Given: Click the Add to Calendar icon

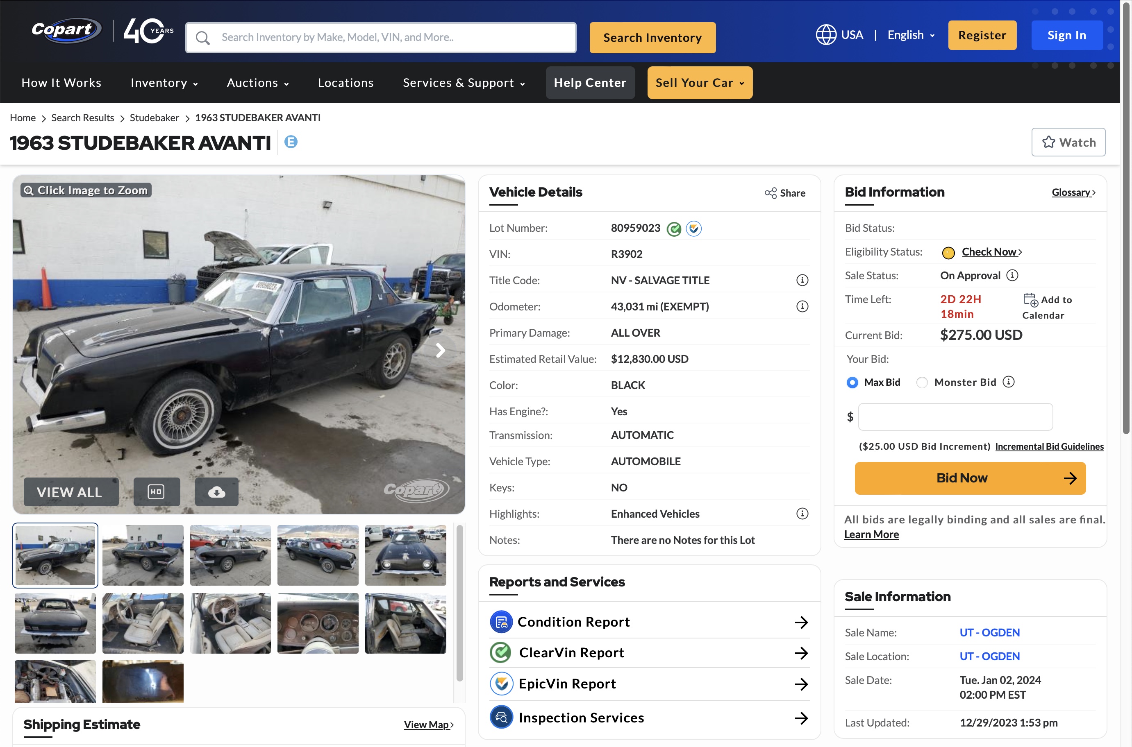Looking at the screenshot, I should [x=1030, y=300].
